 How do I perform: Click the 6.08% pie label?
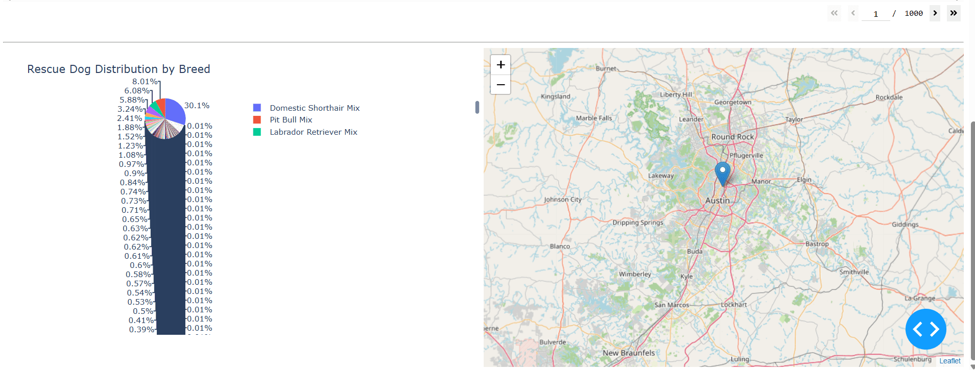(x=137, y=91)
